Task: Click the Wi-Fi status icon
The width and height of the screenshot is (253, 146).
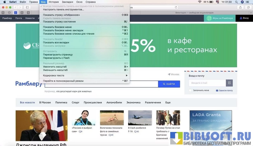Action: [x=200, y=2]
